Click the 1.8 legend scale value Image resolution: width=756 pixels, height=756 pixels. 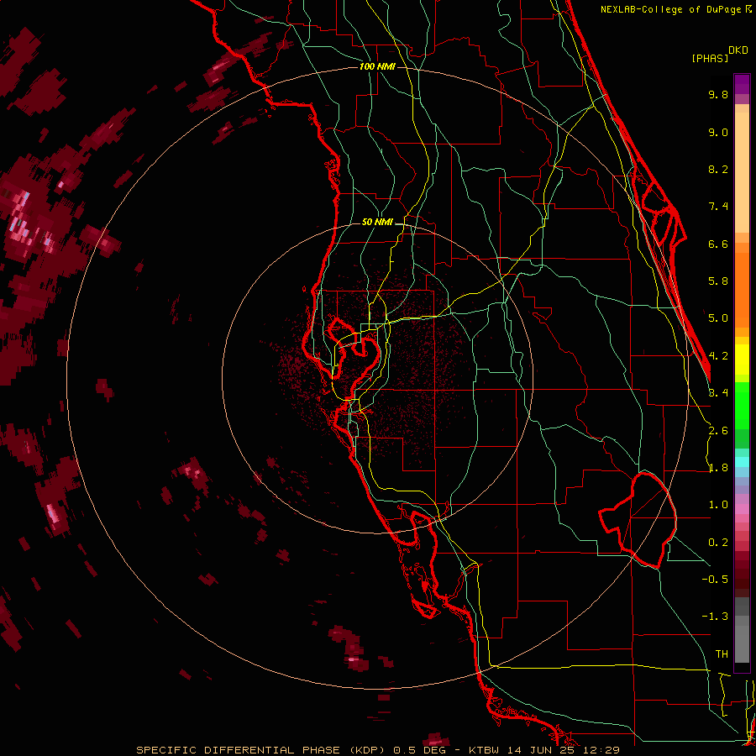[x=718, y=468]
